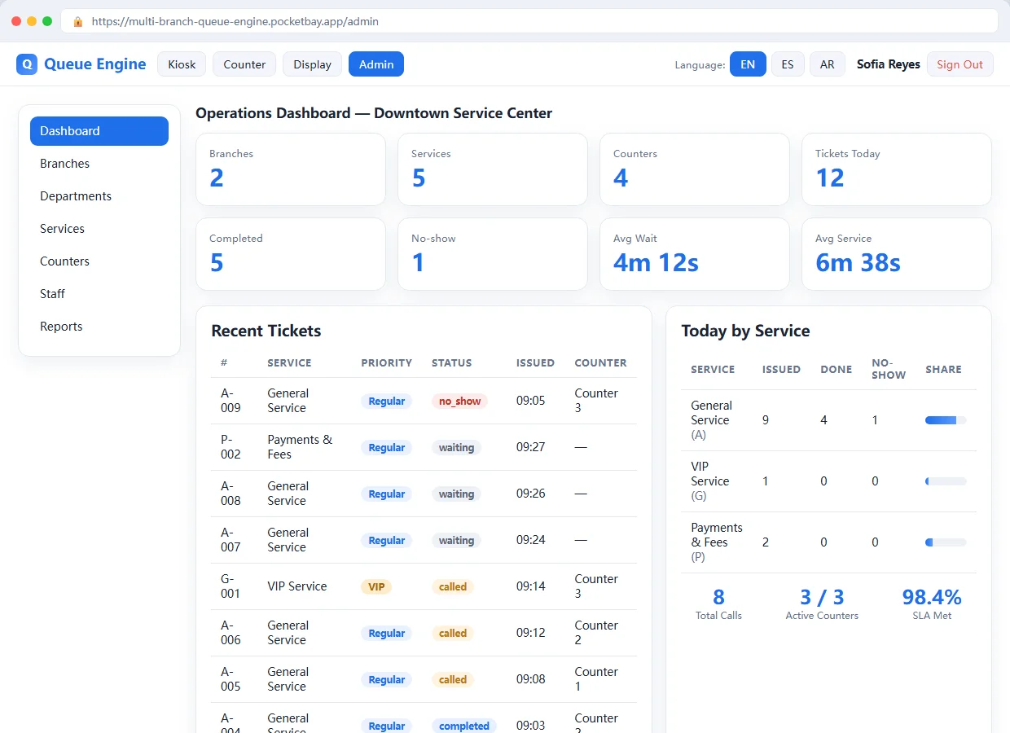Screen dimensions: 1010x733
Task: Open the Display view
Action: coord(312,64)
